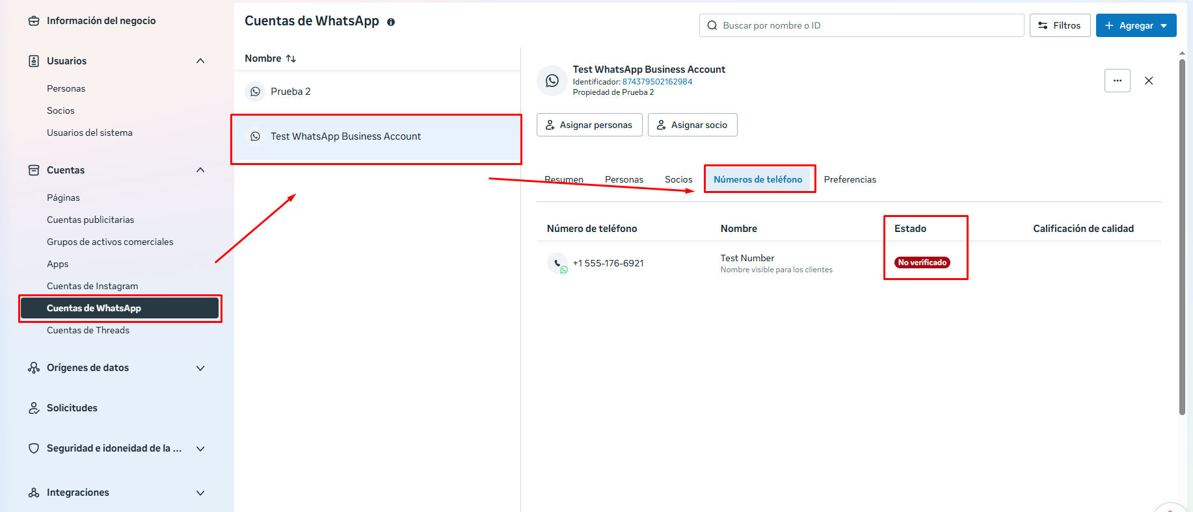Click the WhatsApp icon of Prueba 2
1193x512 pixels.
click(256, 92)
